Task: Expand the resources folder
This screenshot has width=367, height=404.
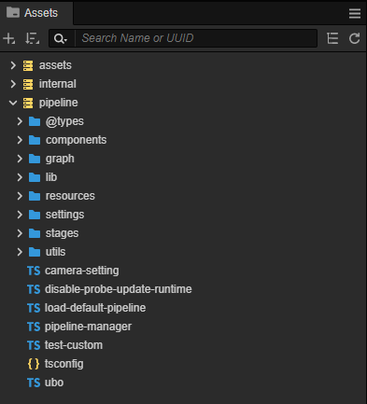Action: [20, 196]
